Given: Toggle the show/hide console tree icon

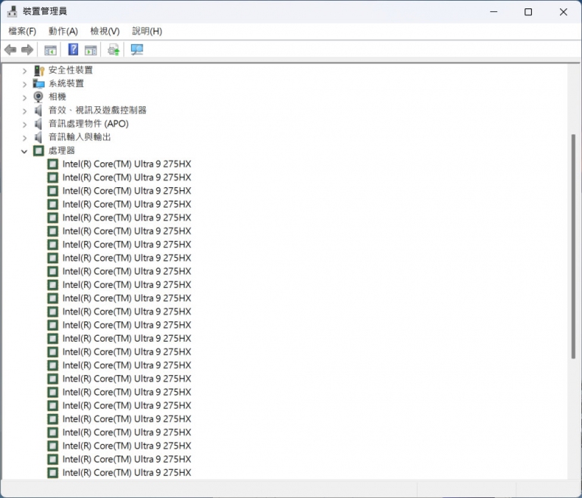Looking at the screenshot, I should (x=50, y=50).
